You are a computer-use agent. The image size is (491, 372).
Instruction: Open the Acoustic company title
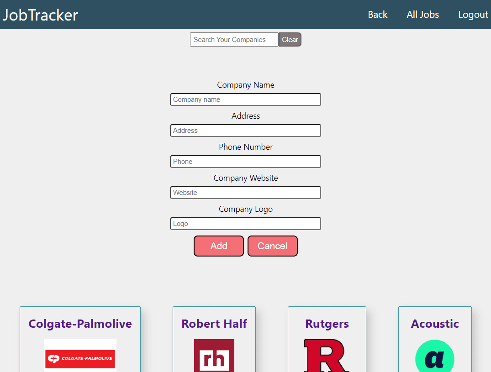pyautogui.click(x=435, y=324)
